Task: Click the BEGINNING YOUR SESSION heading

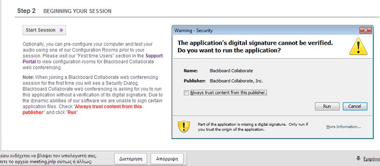Action: tap(77, 11)
